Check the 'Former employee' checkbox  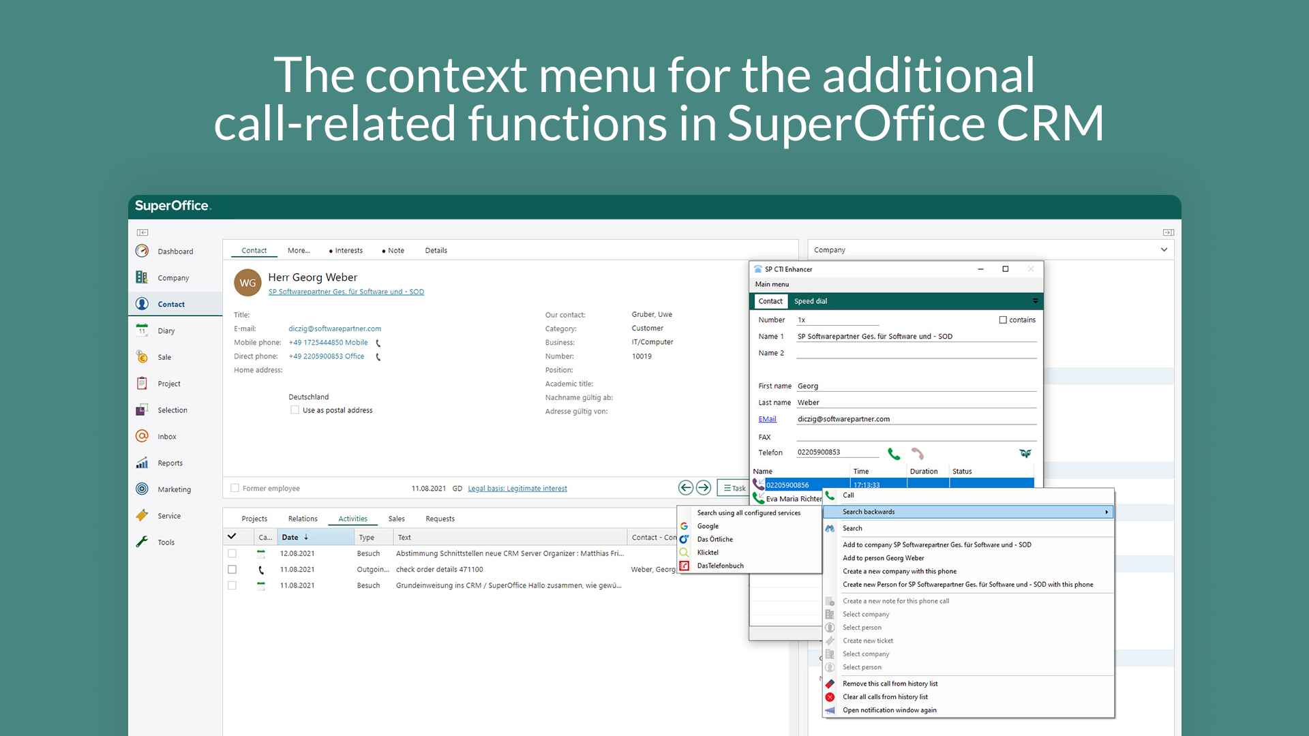click(x=238, y=488)
